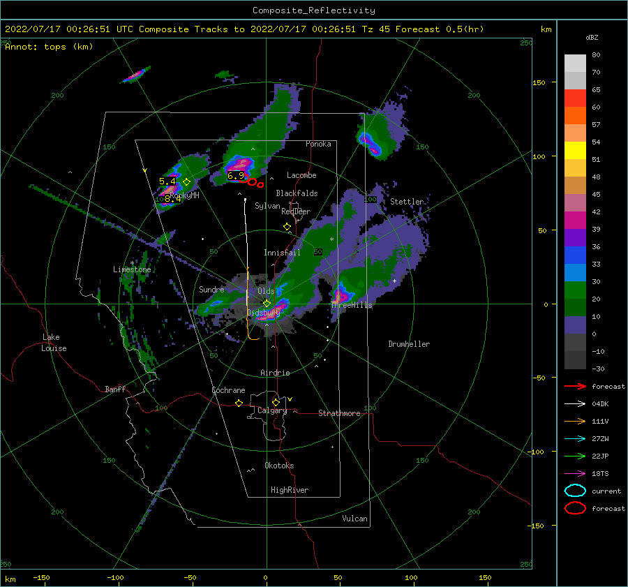Viewport: 628px width, 587px height.
Task: Pick the cyan 27ZW arrow legend icon
Action: click(x=575, y=439)
